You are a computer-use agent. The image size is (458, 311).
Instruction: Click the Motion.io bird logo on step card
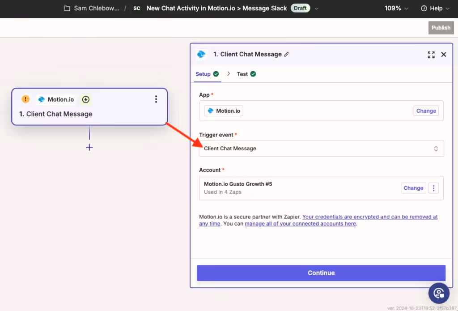click(42, 100)
